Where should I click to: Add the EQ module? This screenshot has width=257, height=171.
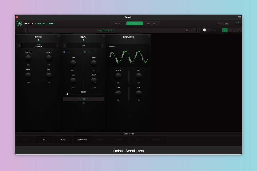44,140
